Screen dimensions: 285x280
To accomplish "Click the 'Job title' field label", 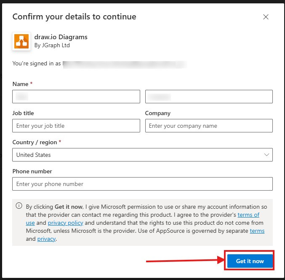I will (x=23, y=113).
